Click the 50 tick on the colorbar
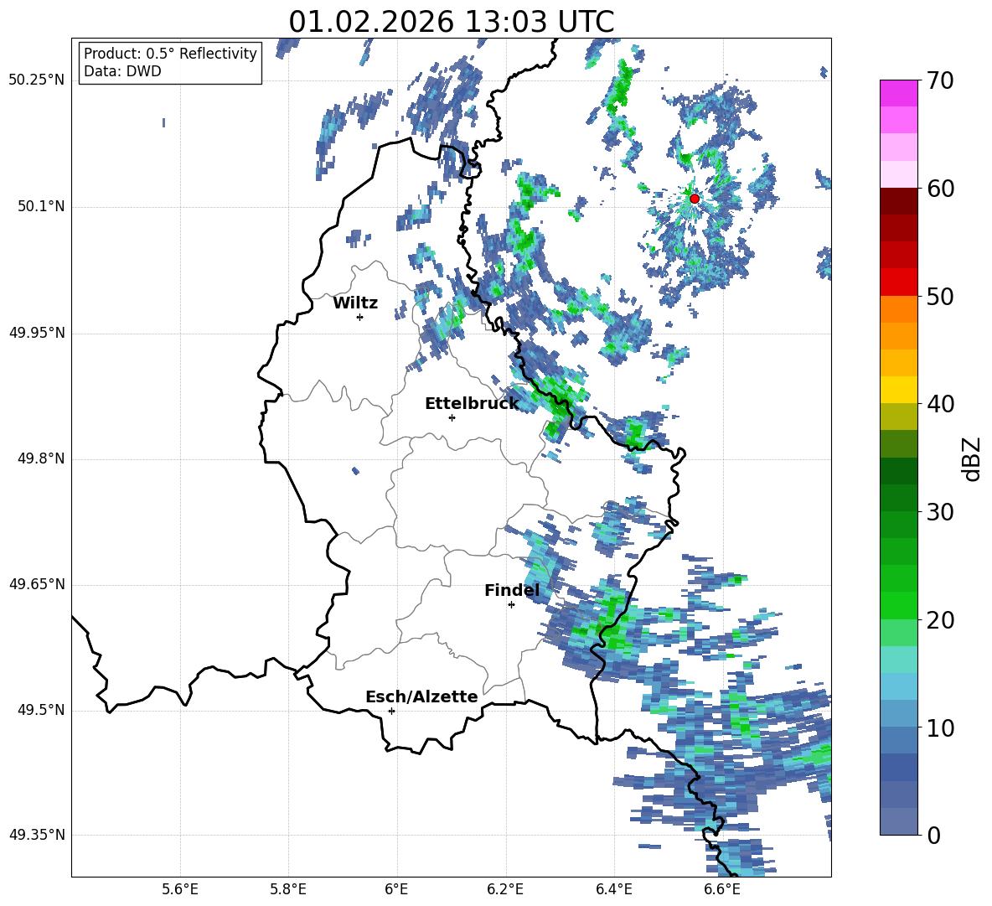992x906 pixels. pyautogui.click(x=940, y=296)
